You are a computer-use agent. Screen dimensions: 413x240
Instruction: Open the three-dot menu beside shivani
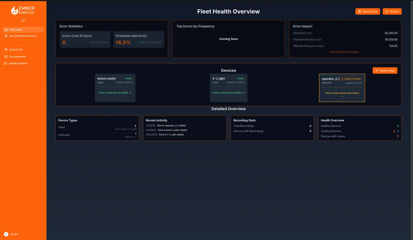point(41,234)
